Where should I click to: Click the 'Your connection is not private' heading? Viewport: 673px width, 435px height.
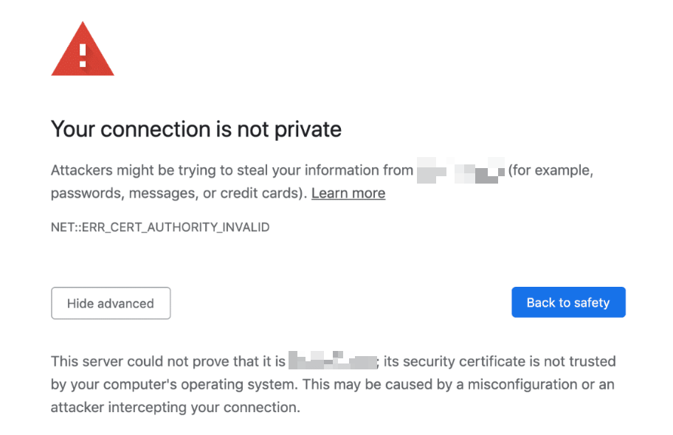(196, 130)
